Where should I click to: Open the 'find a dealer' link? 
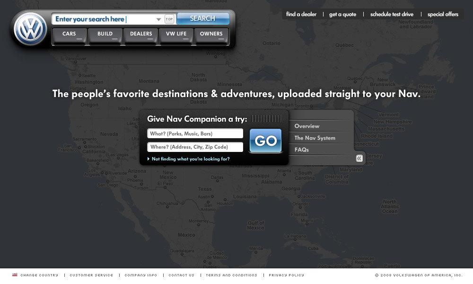pyautogui.click(x=301, y=14)
